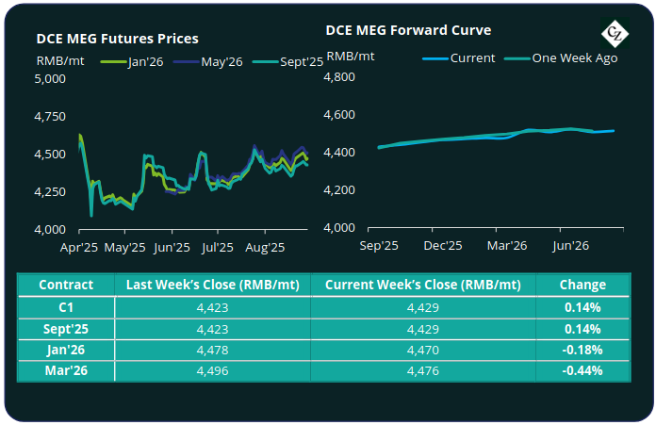This screenshot has height=425, width=656.
Task: Click Jun'26 on forward curve axis
Action: coord(569,246)
